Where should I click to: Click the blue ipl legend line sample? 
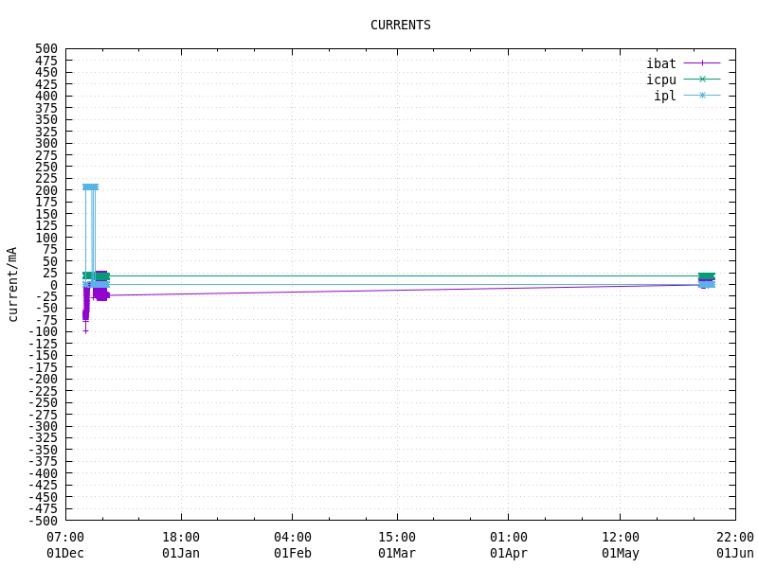(702, 96)
